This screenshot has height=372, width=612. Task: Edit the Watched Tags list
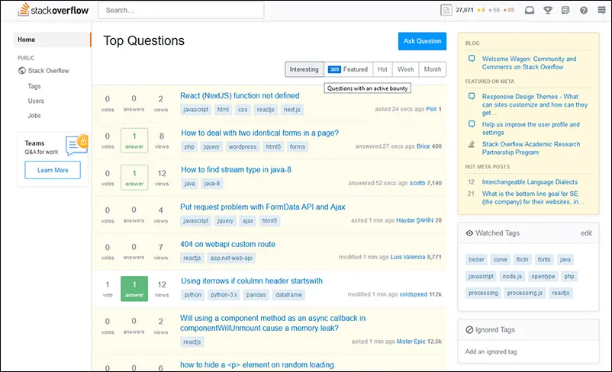coord(586,232)
